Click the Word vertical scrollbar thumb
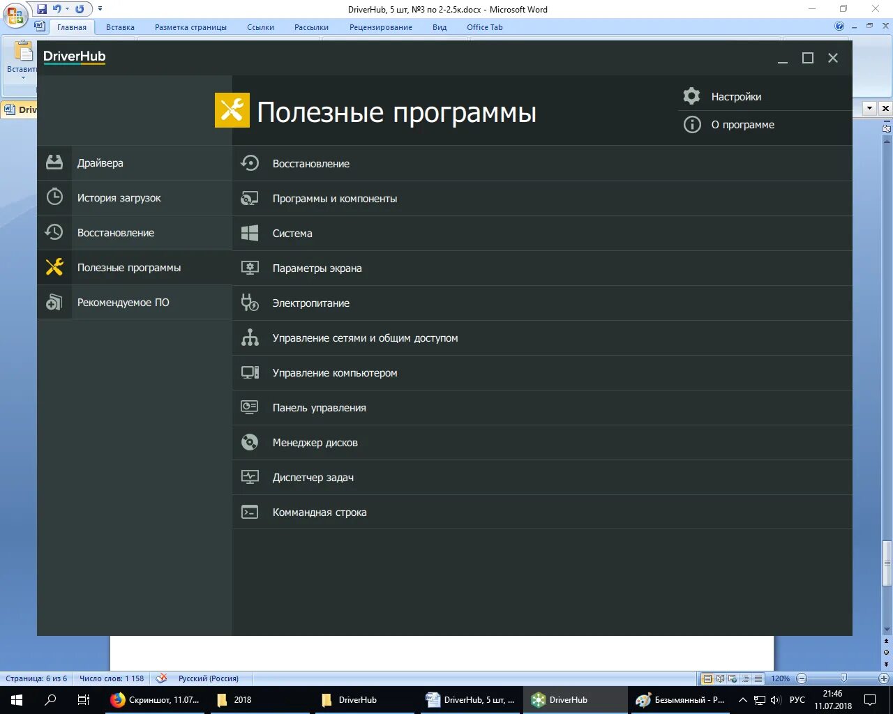893x714 pixels. [x=887, y=563]
